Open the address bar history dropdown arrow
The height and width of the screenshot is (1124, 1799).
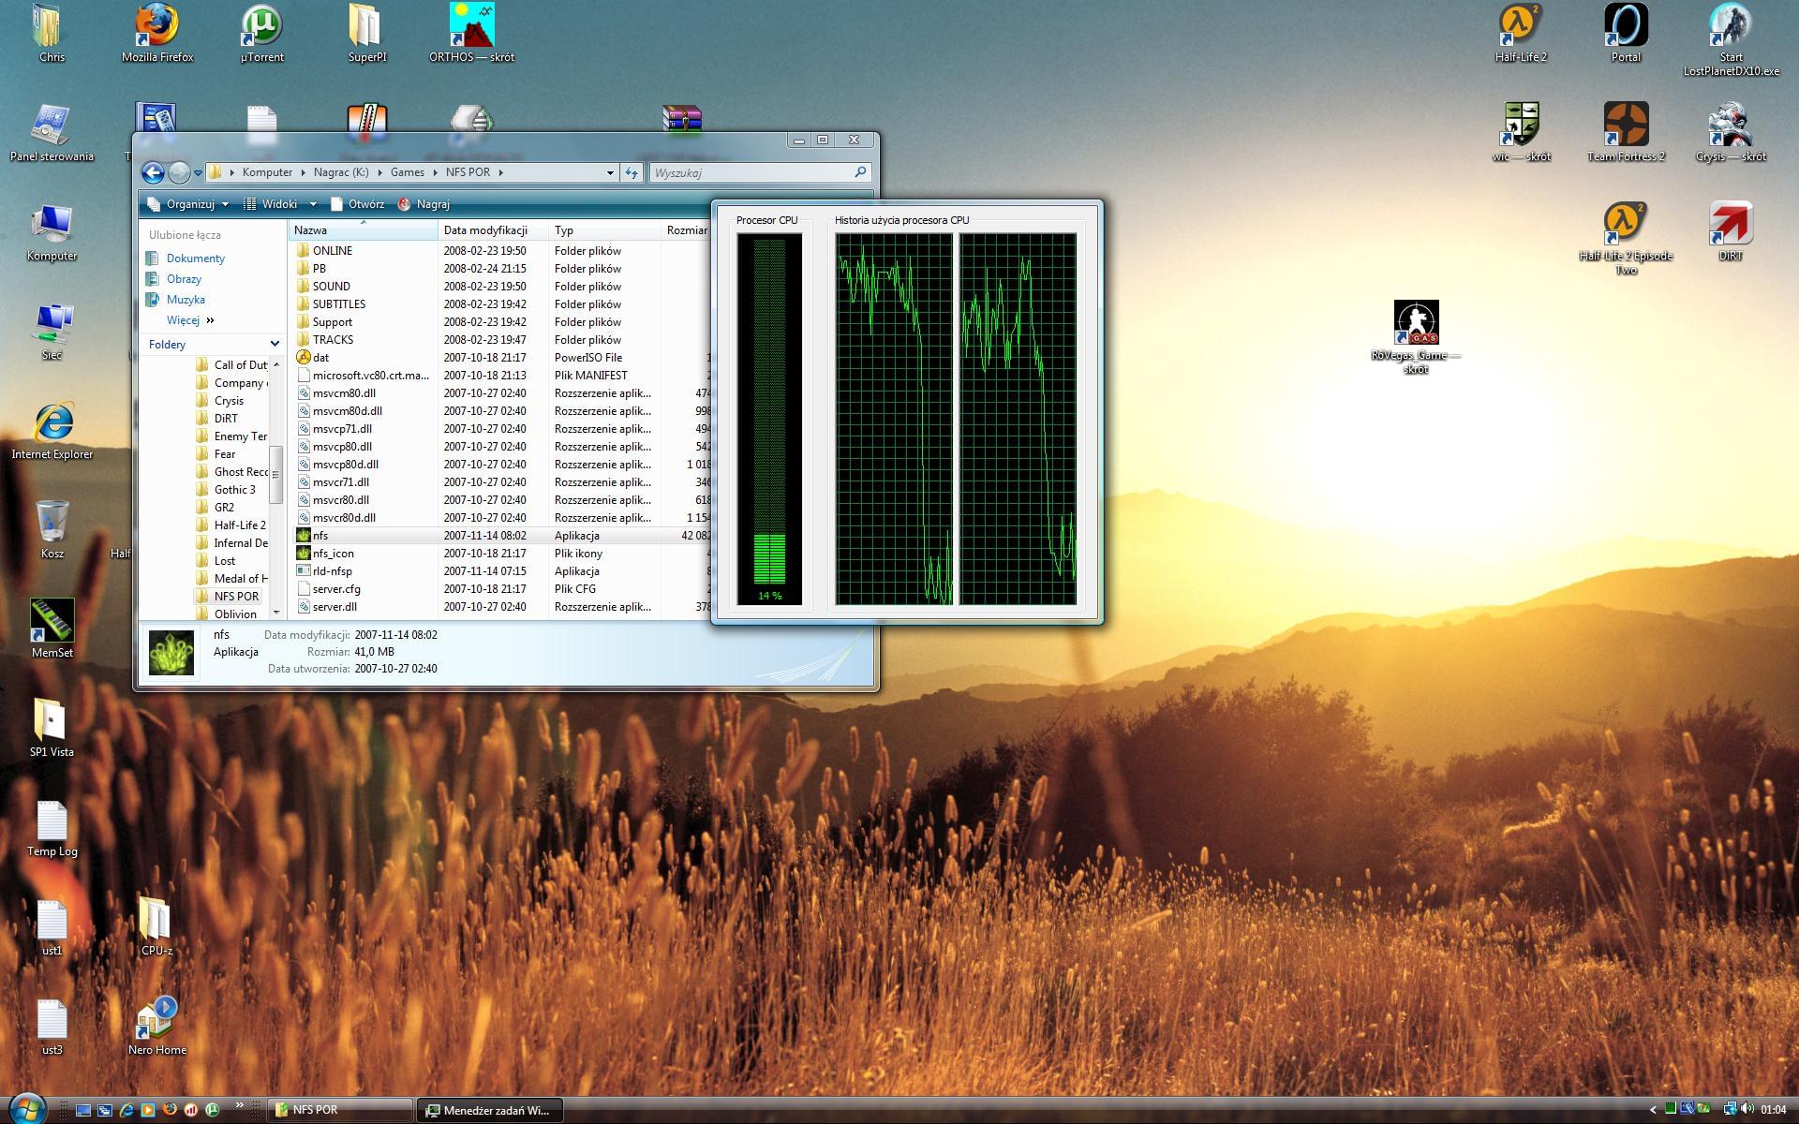click(x=610, y=172)
